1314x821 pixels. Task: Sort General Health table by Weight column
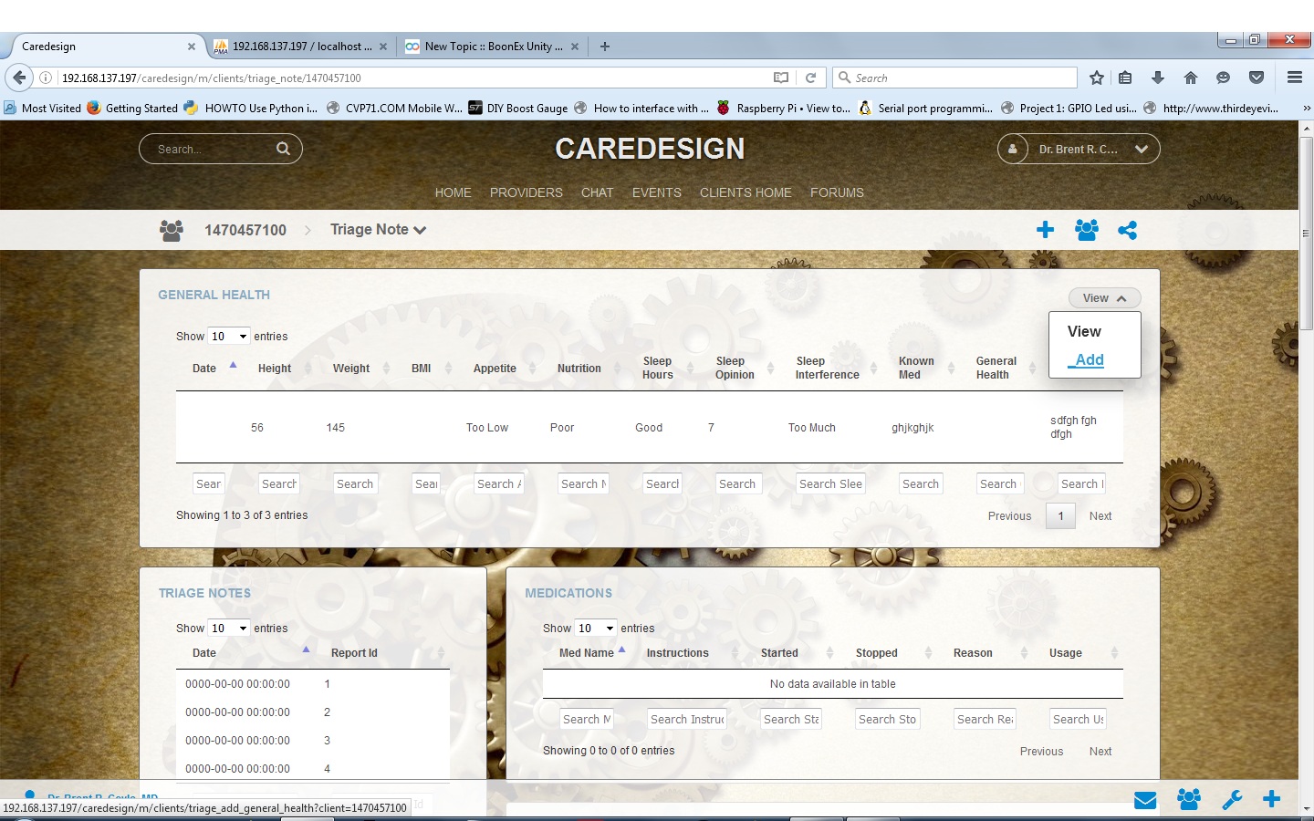click(x=351, y=369)
